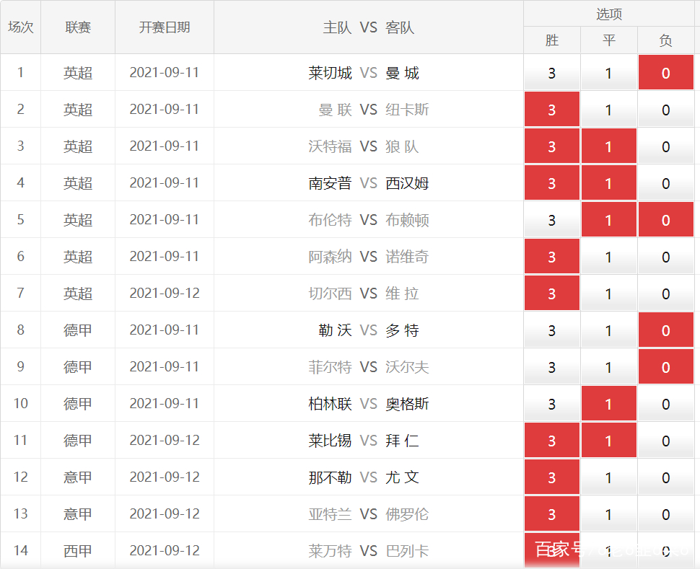Toggle loss (0) for 布伦特 VS 布赖顿
Viewport: 700px width, 569px height.
point(665,219)
